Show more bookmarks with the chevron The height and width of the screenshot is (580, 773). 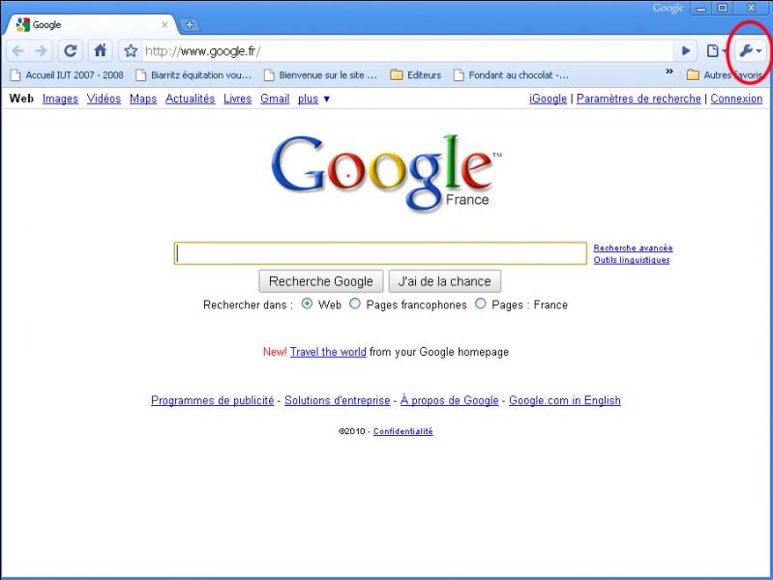(x=669, y=72)
